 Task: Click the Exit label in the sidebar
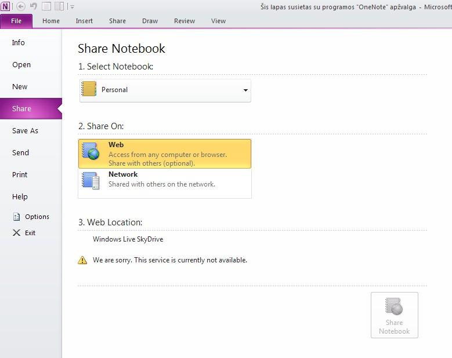tap(30, 233)
